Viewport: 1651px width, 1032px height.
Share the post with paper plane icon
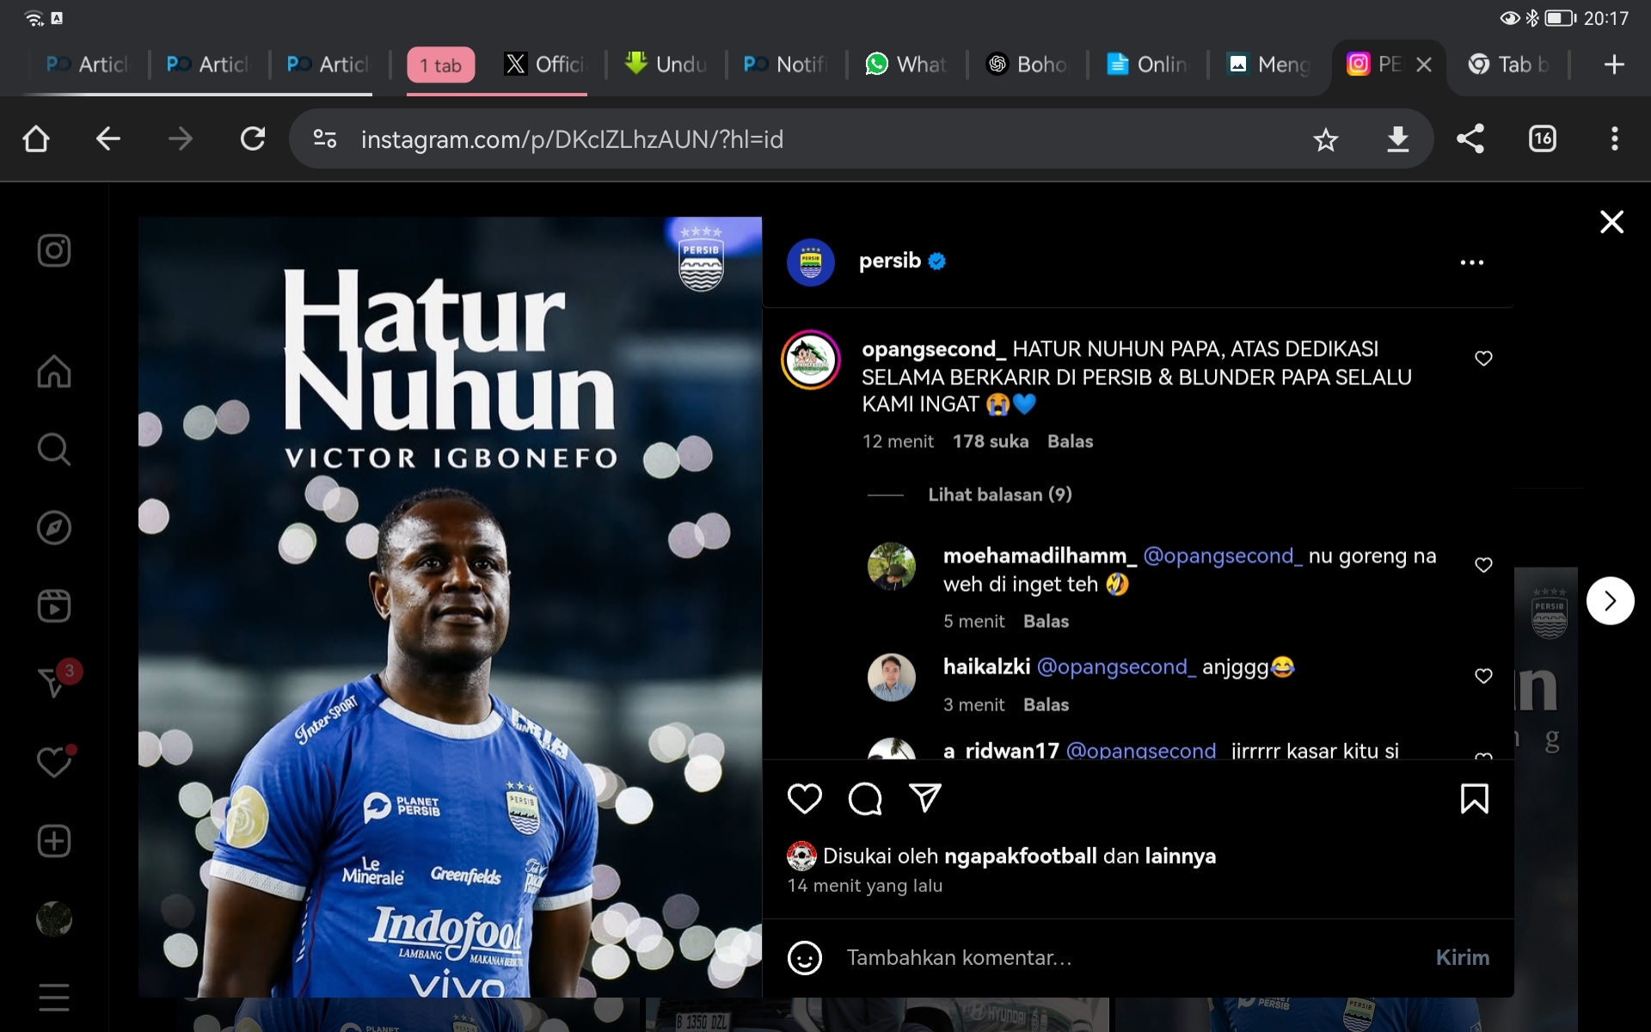[x=925, y=798]
